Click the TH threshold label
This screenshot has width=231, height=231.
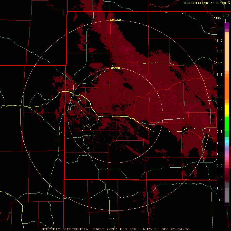pos(220,200)
